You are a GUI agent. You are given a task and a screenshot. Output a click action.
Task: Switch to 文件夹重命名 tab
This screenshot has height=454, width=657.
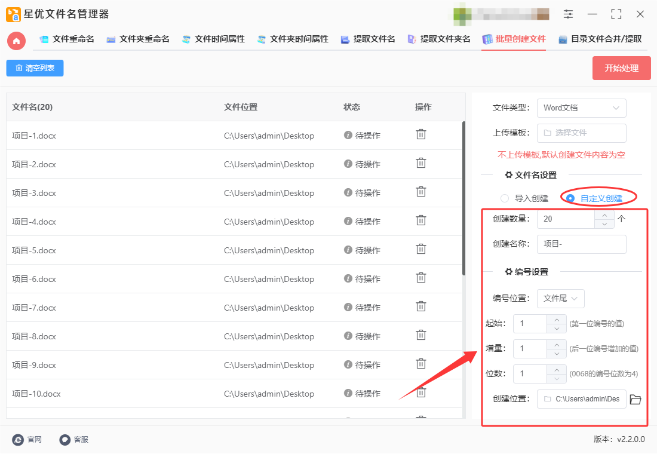coord(138,39)
